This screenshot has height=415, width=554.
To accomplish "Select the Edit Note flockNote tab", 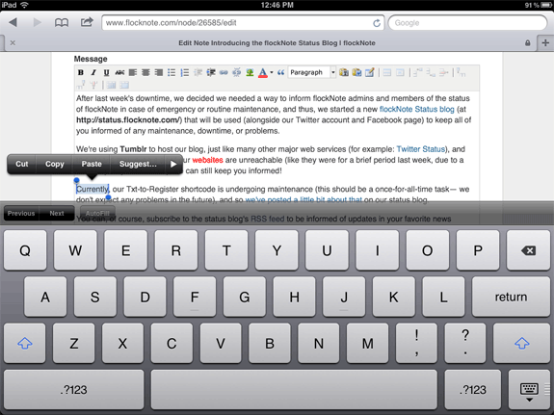I will (x=277, y=43).
